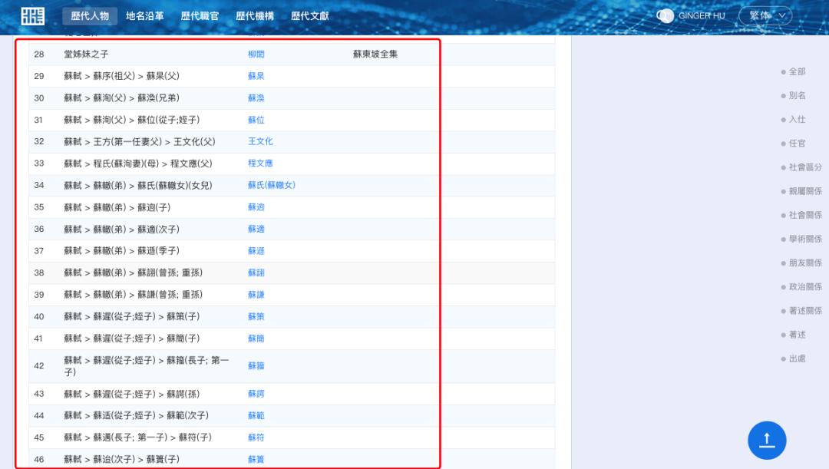Open the 繁体 language dropdown
The height and width of the screenshot is (469, 829).
click(765, 16)
